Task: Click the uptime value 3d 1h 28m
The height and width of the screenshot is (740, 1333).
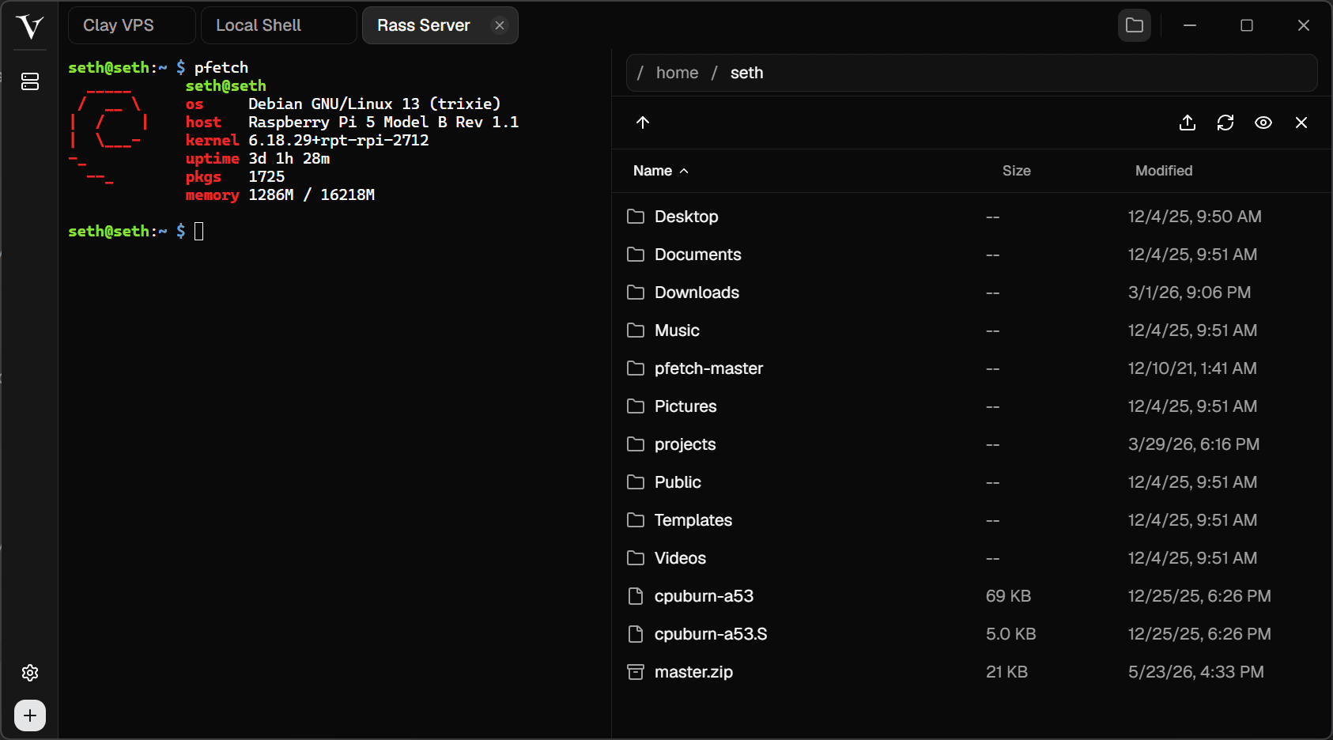Action: pos(289,158)
